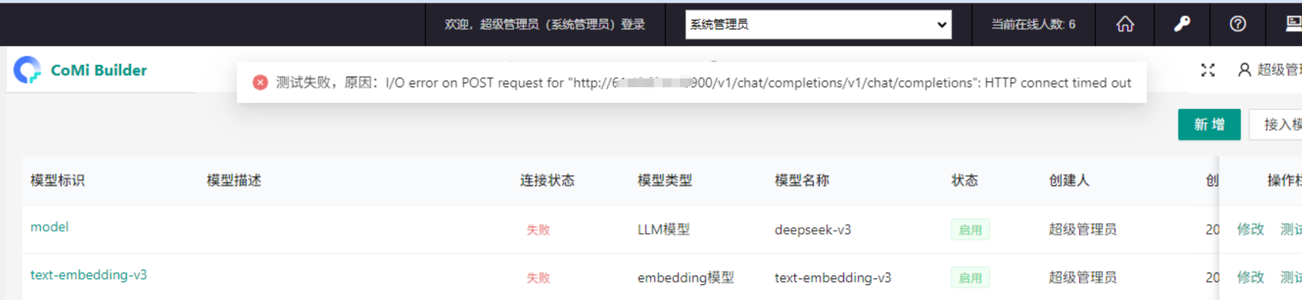Image resolution: width=1302 pixels, height=300 pixels.
Task: Click the monitor icon in top bar
Action: [x=1294, y=24]
